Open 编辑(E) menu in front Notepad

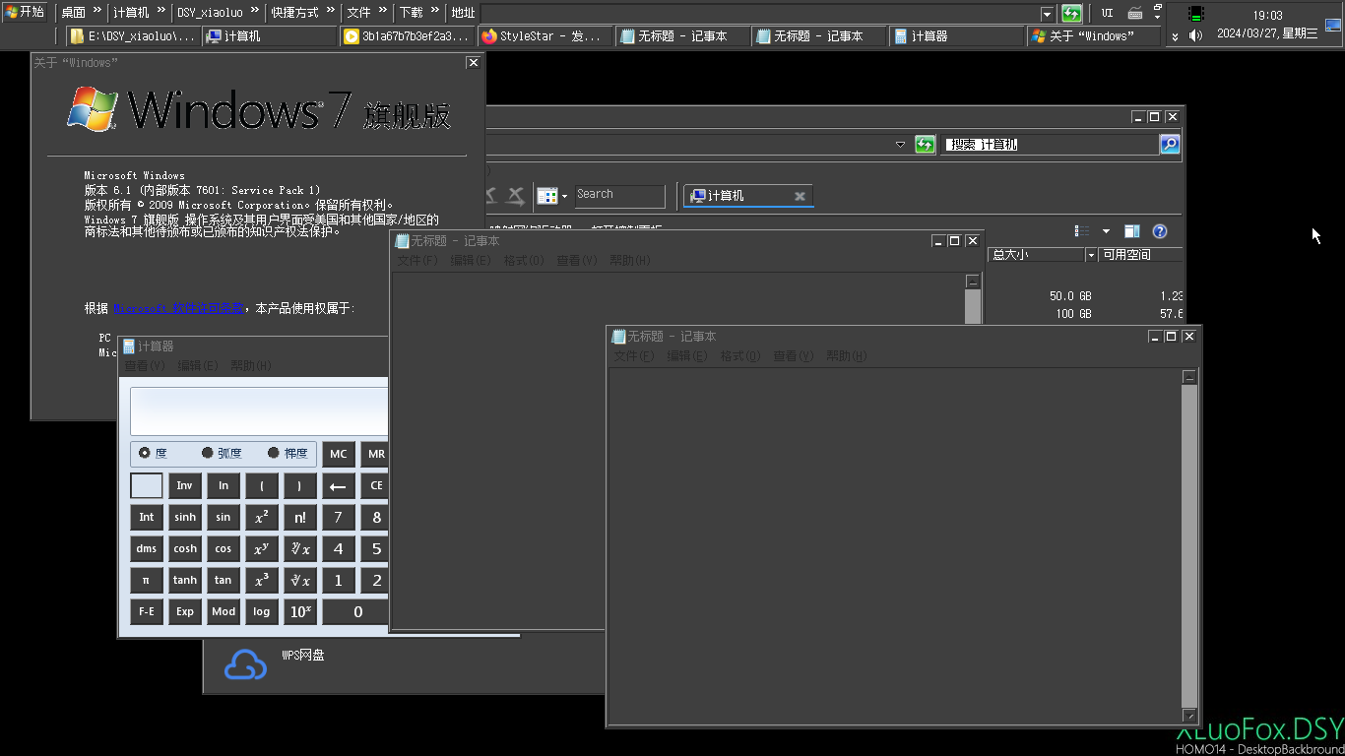pyautogui.click(x=687, y=356)
